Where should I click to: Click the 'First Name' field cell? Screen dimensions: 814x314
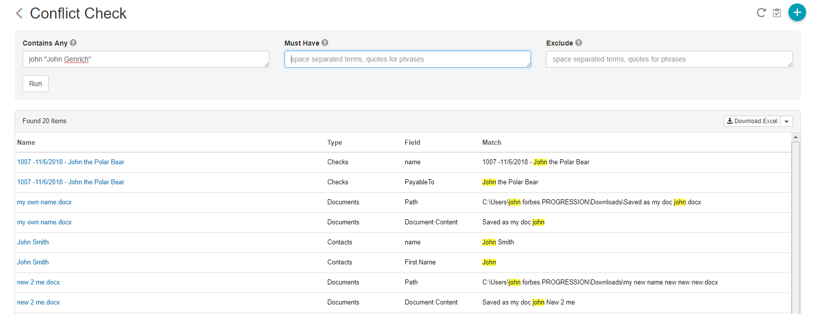[420, 262]
